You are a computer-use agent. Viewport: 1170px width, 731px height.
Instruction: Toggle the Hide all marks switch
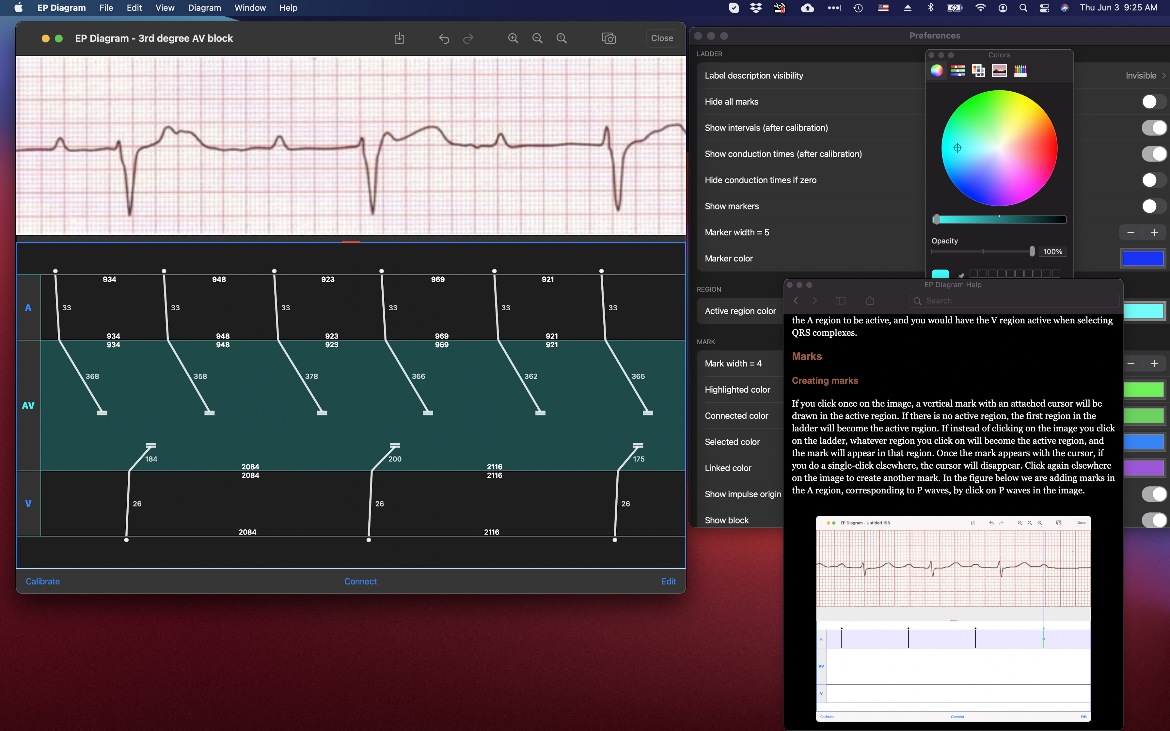[x=1154, y=101]
